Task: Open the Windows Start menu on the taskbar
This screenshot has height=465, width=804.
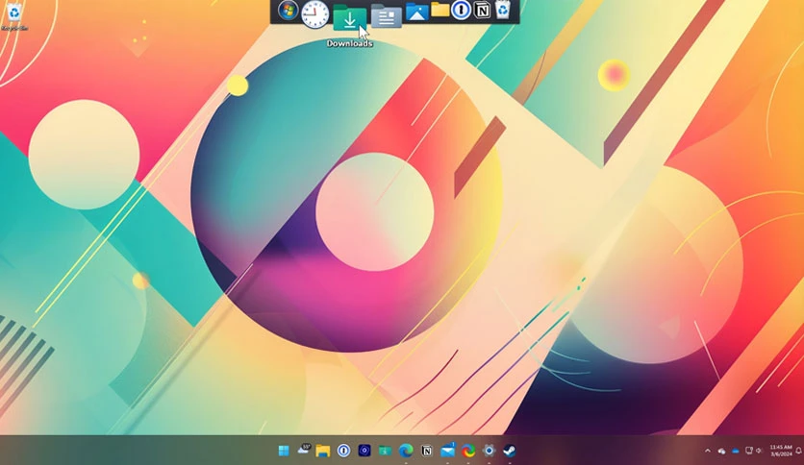Action: (x=284, y=451)
